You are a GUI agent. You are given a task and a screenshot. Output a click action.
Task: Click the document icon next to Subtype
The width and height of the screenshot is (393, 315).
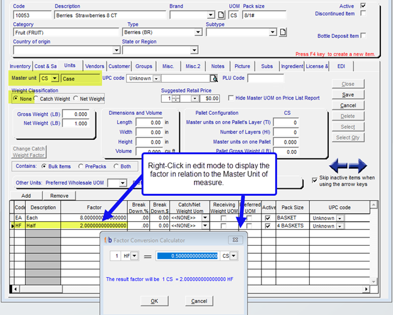point(283,32)
